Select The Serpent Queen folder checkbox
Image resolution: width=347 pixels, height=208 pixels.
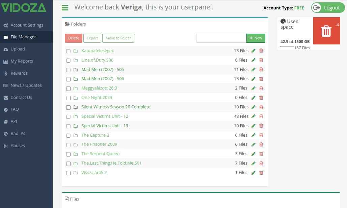coord(69,154)
